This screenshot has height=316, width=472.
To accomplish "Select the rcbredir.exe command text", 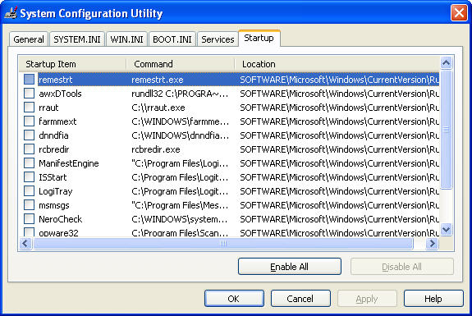I will click(x=156, y=149).
